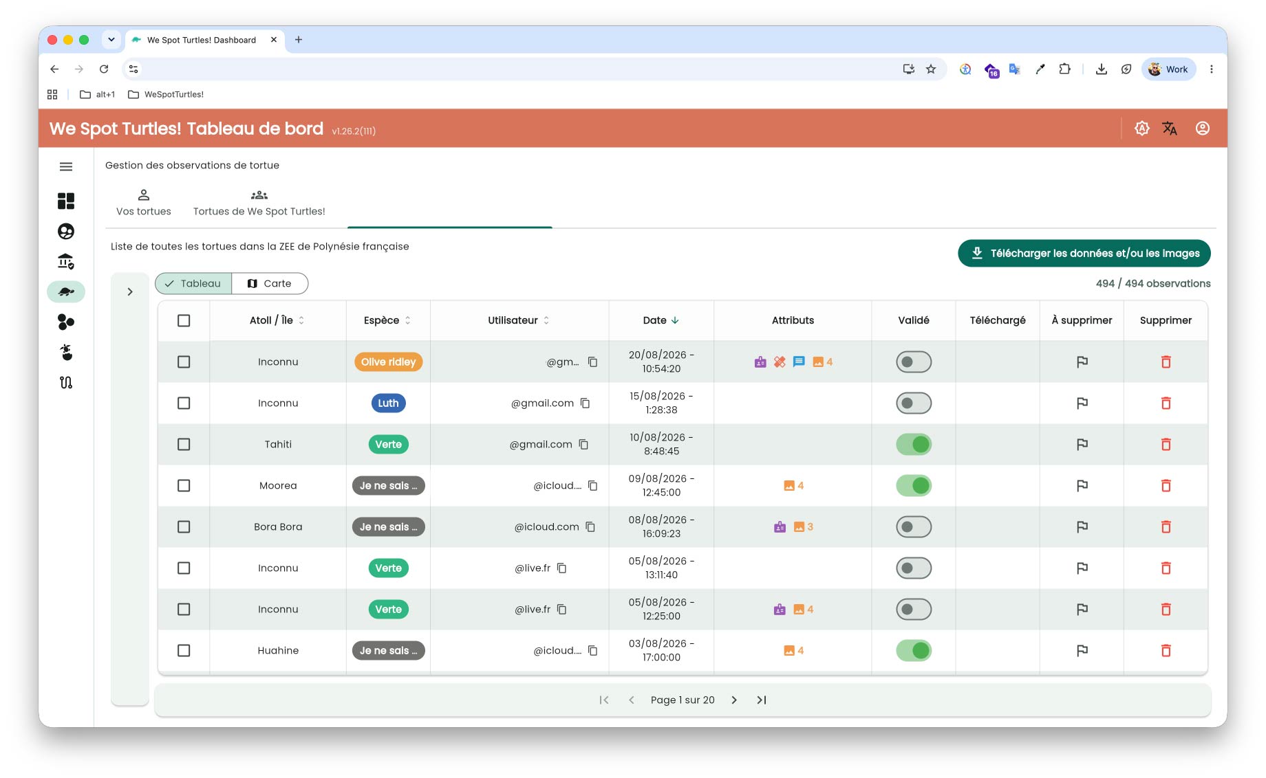Disable Validé switch for Moorea row
Viewport: 1266px width, 778px height.
[914, 486]
